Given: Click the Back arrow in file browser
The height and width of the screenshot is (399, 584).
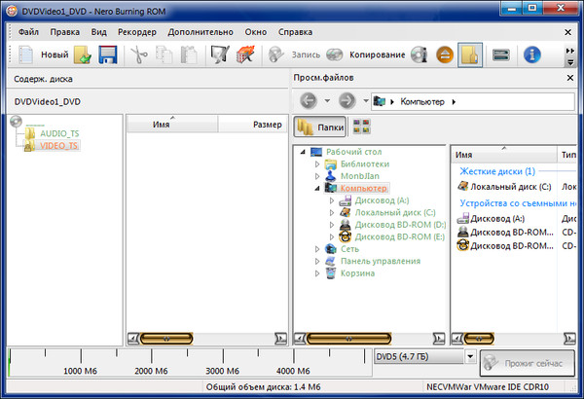Looking at the screenshot, I should coord(310,100).
